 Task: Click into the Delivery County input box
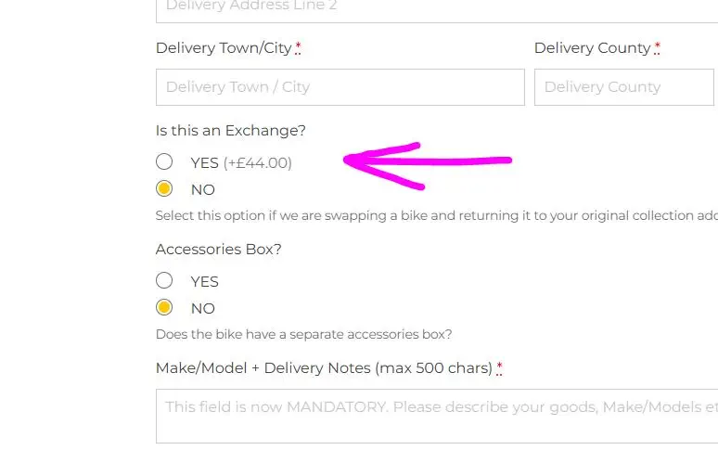[x=624, y=87]
